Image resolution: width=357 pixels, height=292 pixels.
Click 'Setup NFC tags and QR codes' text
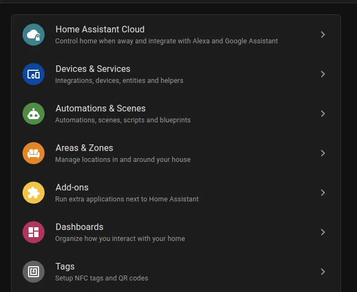[102, 278]
